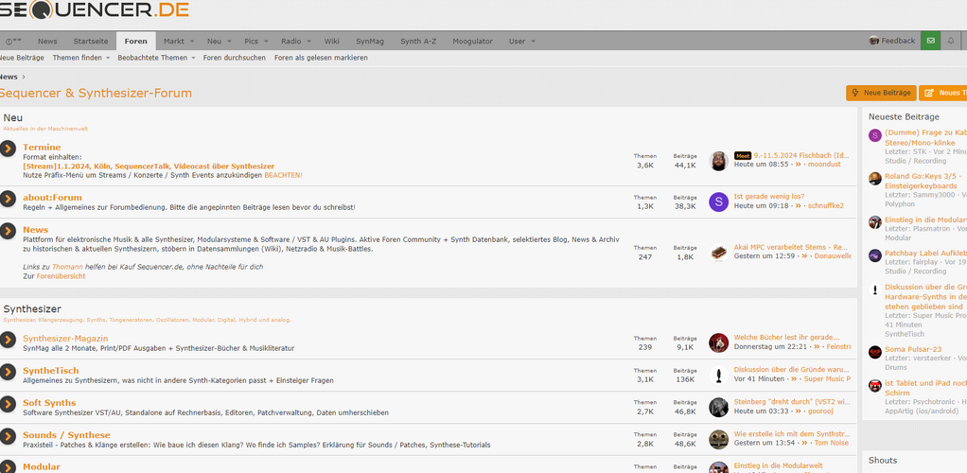967x473 pixels.
Task: Open avatar beside ist Tablet und iPad post
Action: point(875,386)
